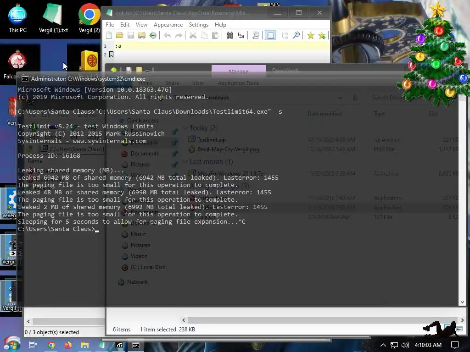The image size is (470, 352).
Task: Select the Vergil (2) Chrome desktop shortcut
Action: coord(89,18)
